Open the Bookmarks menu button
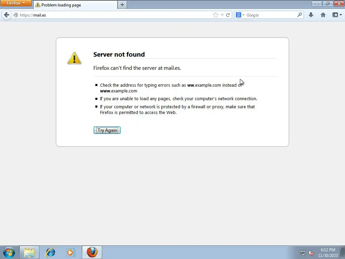This screenshot has height=259, width=345. click(x=337, y=15)
